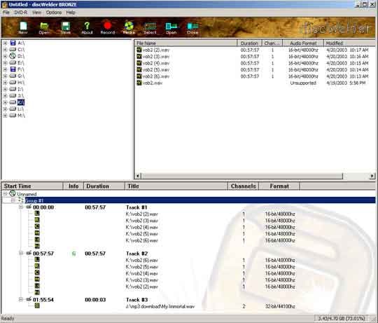This screenshot has height=323, width=378.
Task: Select file vob2 (3).wav in file list
Action: 156,57
